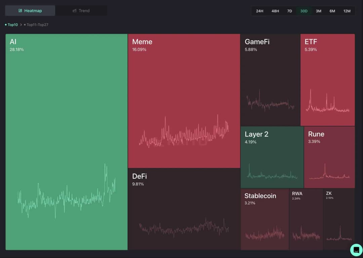Open the Trend view tab
The width and height of the screenshot is (363, 258).
click(x=81, y=11)
